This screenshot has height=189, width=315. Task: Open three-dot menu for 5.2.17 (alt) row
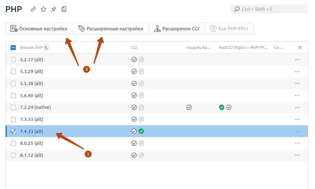297,60
